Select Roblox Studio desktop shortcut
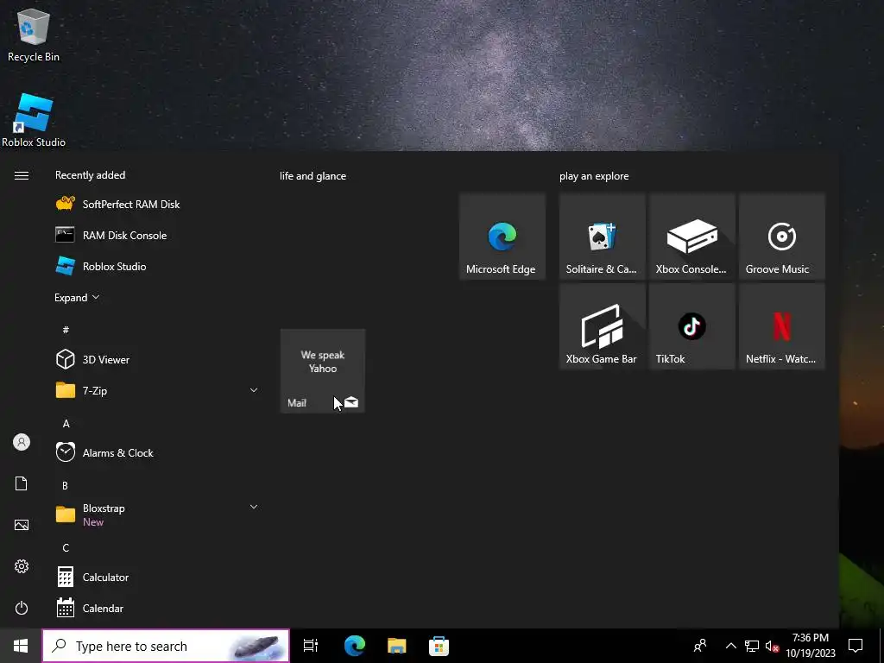Viewport: 884px width, 663px height. click(34, 120)
